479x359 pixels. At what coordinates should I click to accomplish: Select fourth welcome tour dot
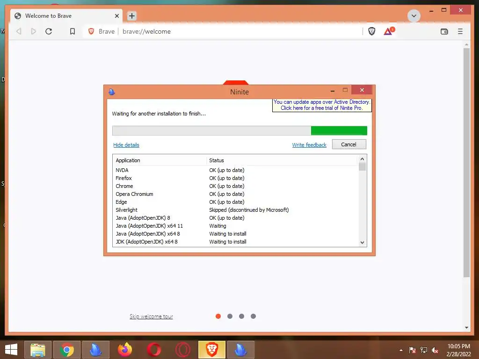pos(253,316)
